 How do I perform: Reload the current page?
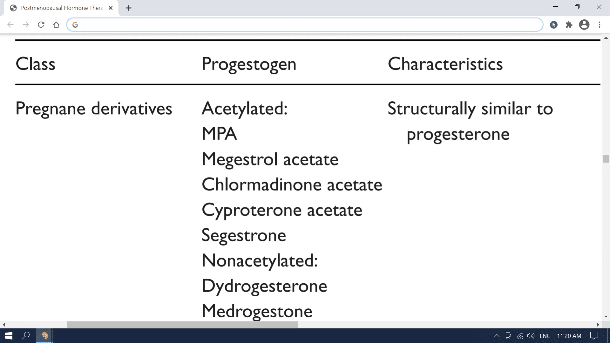[41, 24]
